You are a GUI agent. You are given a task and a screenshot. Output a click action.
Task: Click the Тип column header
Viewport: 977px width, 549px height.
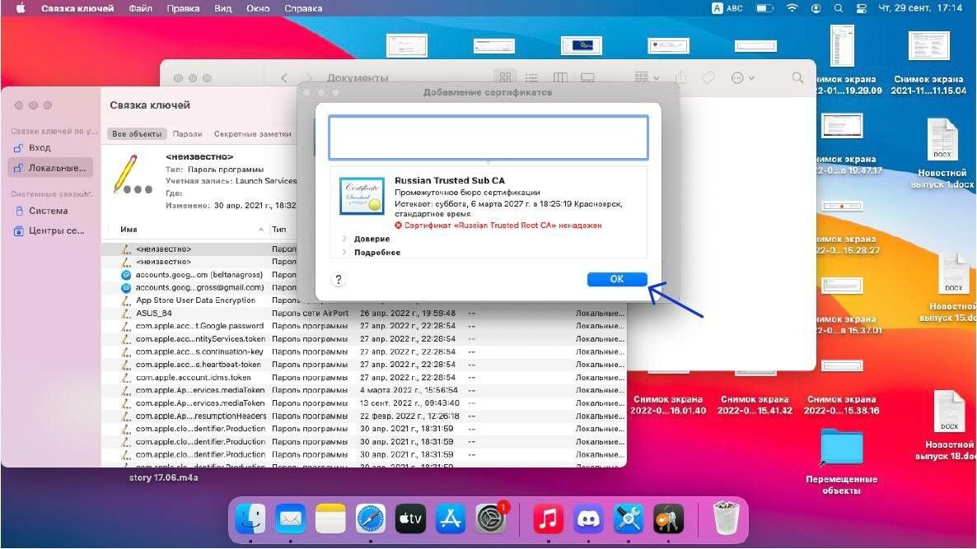[x=279, y=229]
